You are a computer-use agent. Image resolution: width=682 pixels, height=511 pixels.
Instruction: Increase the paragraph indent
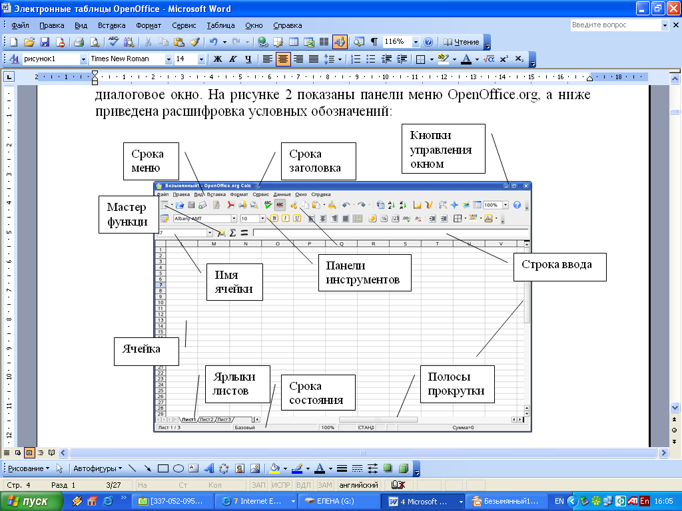click(402, 59)
